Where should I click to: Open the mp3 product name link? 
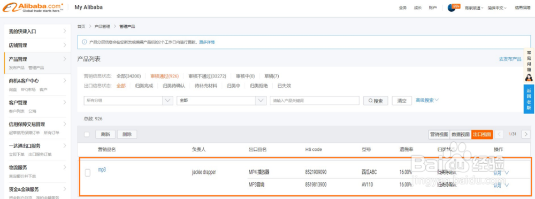tap(102, 169)
